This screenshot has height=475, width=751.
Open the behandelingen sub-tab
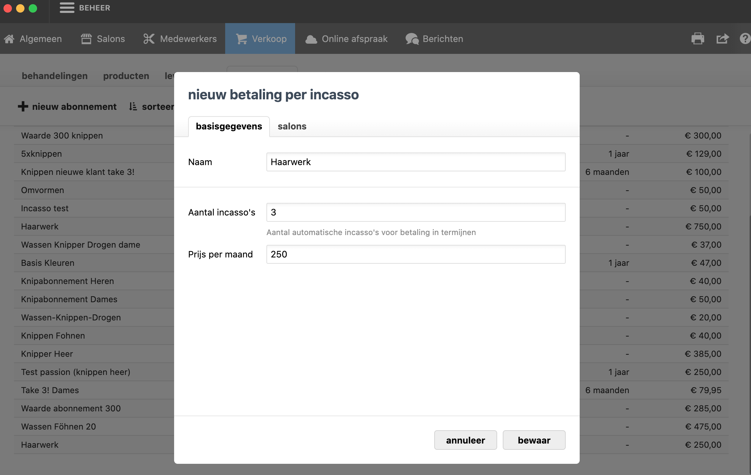(55, 76)
